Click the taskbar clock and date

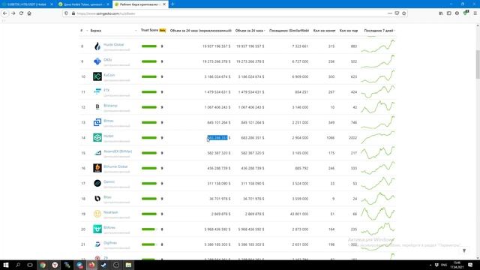tap(457, 265)
